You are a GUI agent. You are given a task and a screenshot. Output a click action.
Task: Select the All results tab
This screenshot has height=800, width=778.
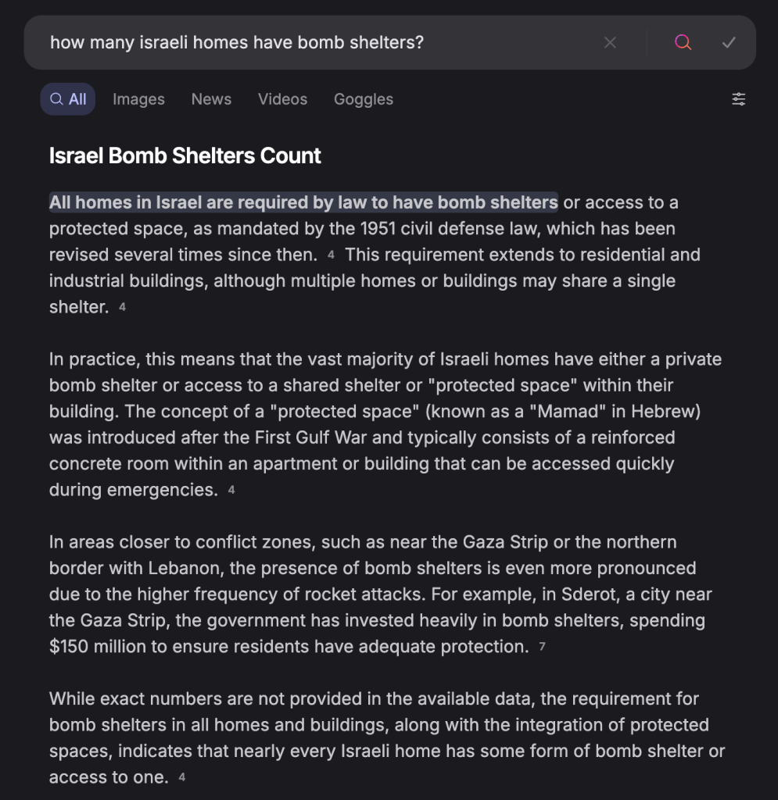coord(68,99)
